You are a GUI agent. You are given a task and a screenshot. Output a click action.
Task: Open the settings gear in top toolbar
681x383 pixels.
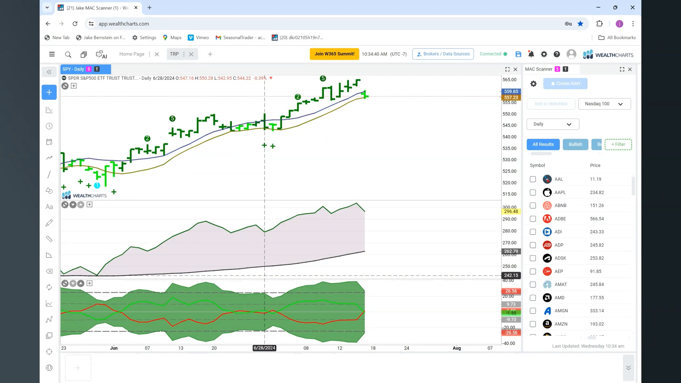(x=544, y=54)
